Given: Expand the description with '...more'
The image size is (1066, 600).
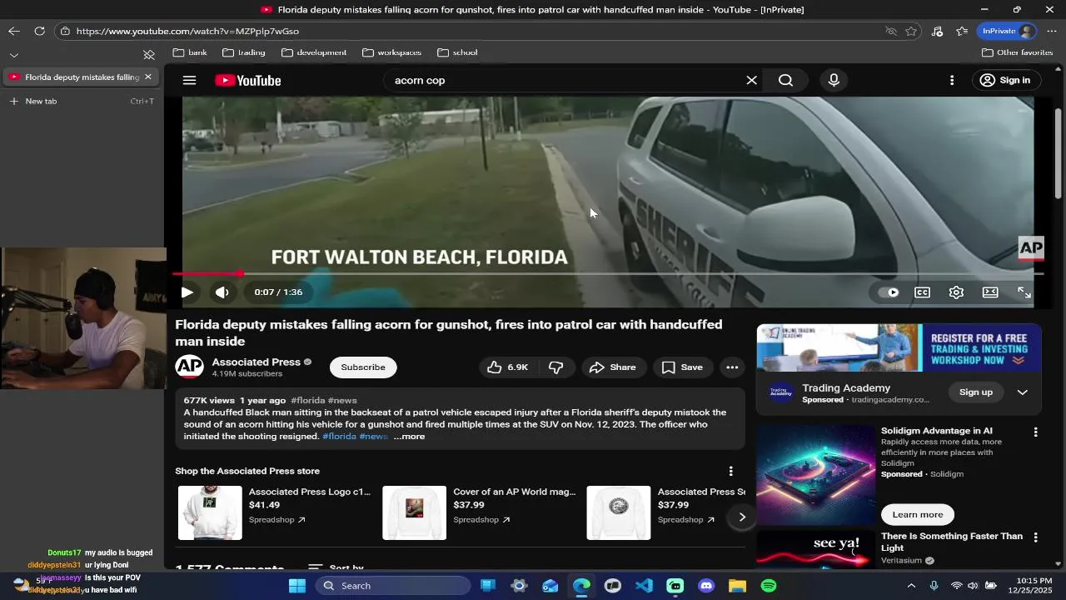Looking at the screenshot, I should click(409, 437).
